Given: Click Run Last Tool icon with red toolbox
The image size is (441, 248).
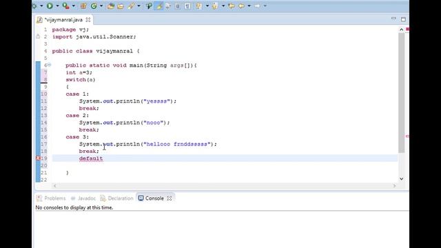Looking at the screenshot, I should pos(66,6).
